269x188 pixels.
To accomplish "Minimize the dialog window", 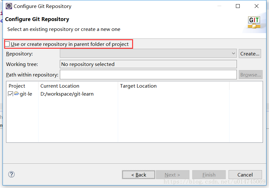I will coord(219,6).
